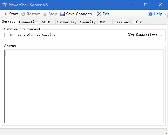
Task: Click inside the Status text area
Action: pyautogui.click(x=84, y=86)
